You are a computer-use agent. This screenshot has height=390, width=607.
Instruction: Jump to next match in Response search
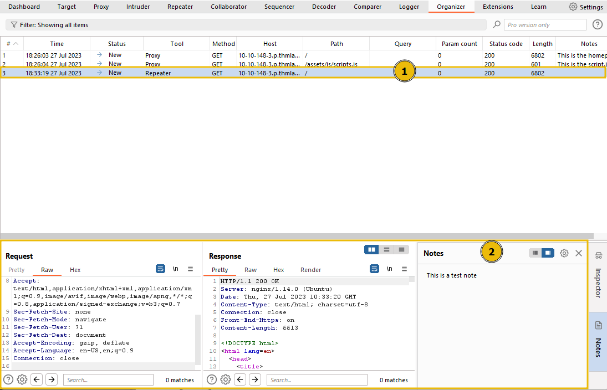[x=254, y=379]
